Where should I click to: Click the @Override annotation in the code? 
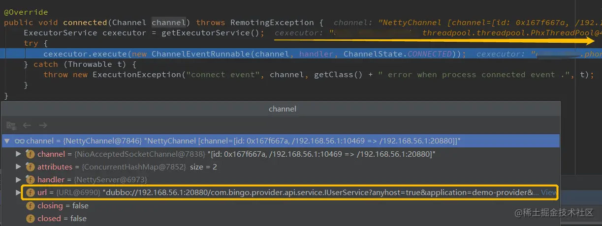point(26,12)
